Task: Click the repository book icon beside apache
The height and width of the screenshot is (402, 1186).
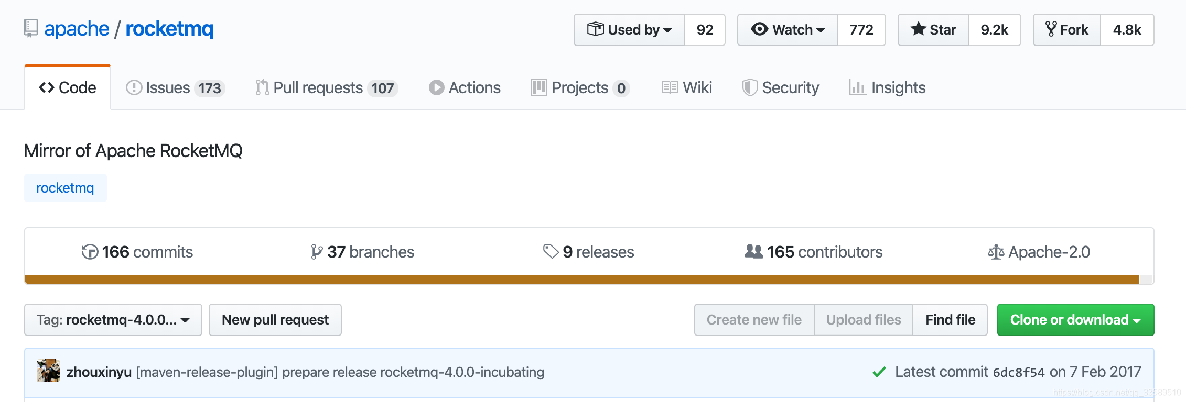Action: (31, 28)
